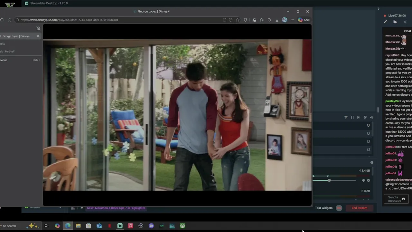Screen dimensions: 412x232
Task: Collapse the Streamlabs chat panel arrow
Action: point(379,9)
